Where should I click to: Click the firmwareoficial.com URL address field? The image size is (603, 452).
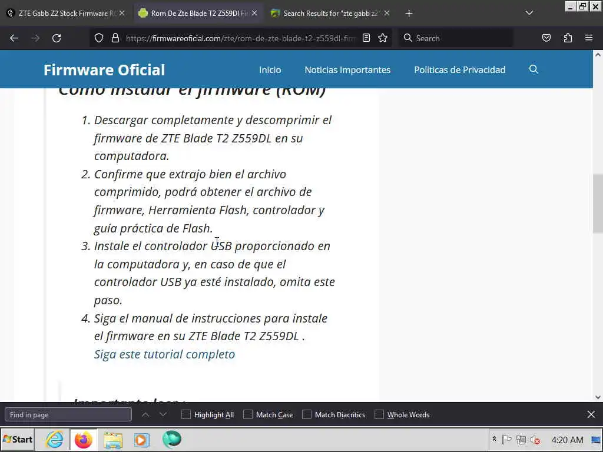[x=240, y=38]
